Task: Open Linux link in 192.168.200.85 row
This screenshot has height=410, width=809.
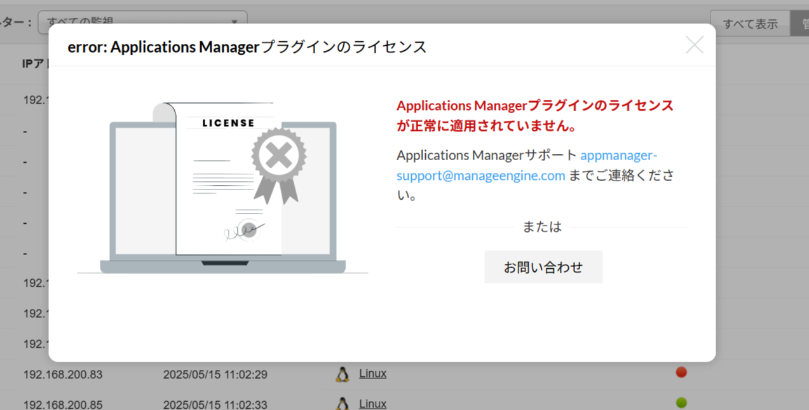Action: [372, 404]
